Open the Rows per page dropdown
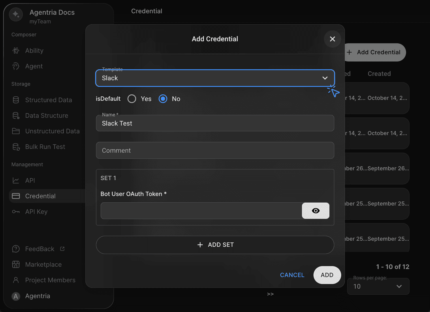The image size is (430, 312). coord(378,286)
